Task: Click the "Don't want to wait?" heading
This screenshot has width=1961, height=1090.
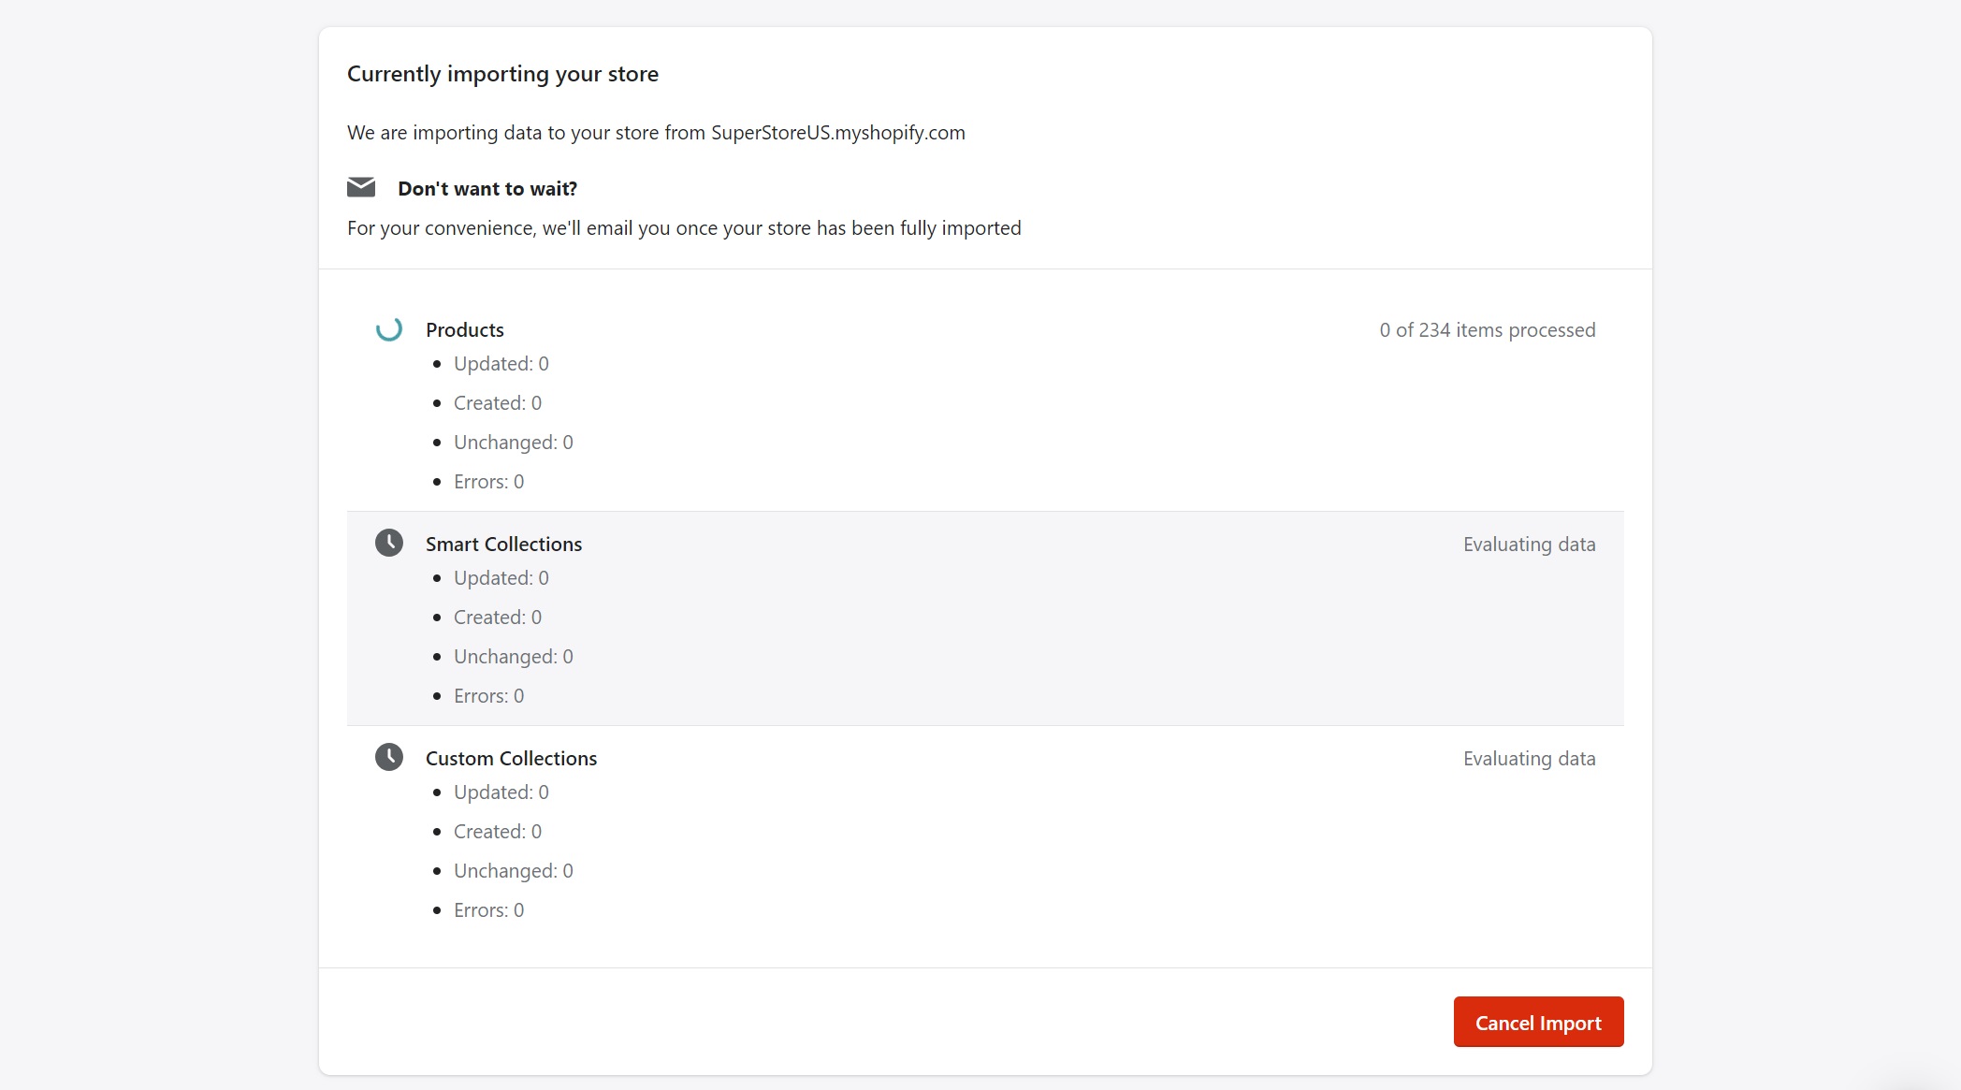Action: click(x=487, y=189)
